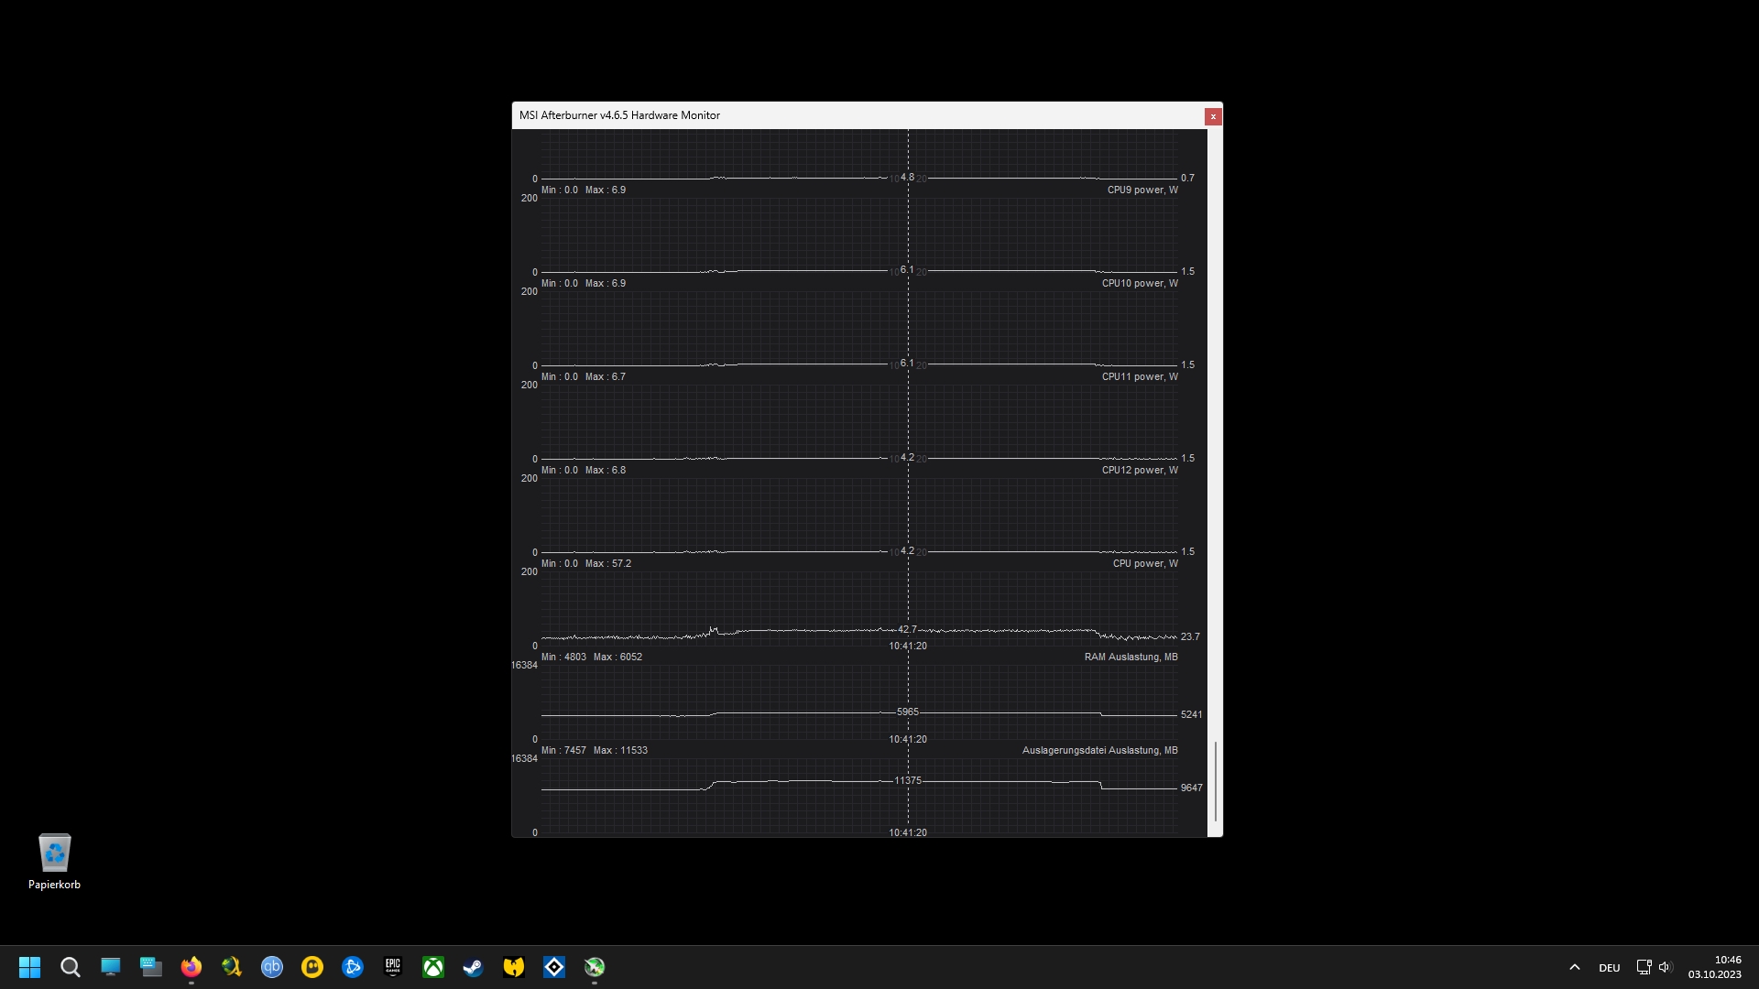Open the Windows Start menu

[29, 967]
